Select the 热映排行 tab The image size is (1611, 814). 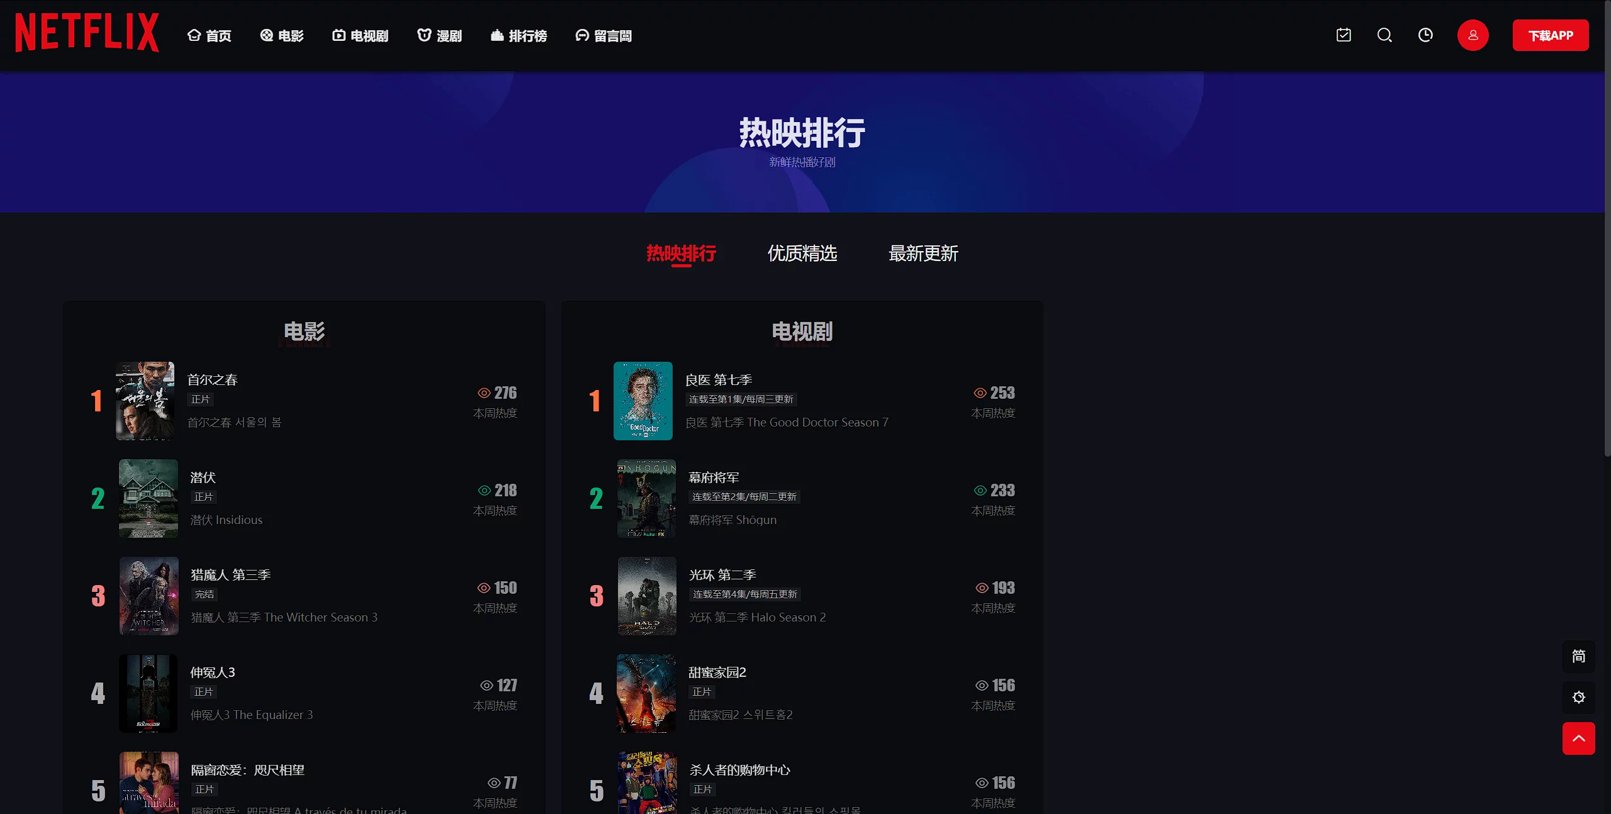(x=682, y=254)
